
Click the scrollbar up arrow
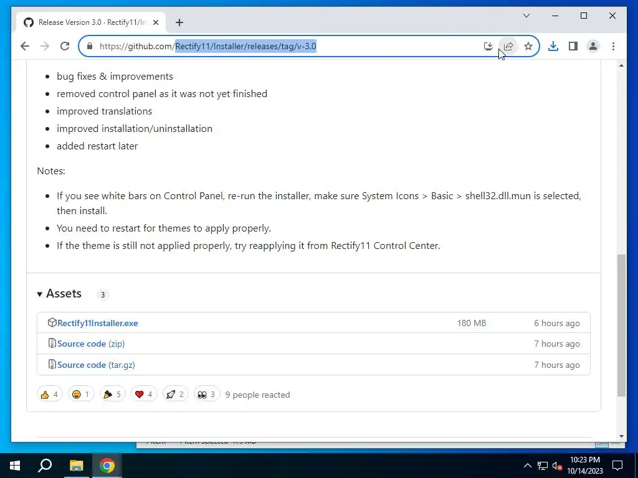tap(621, 65)
